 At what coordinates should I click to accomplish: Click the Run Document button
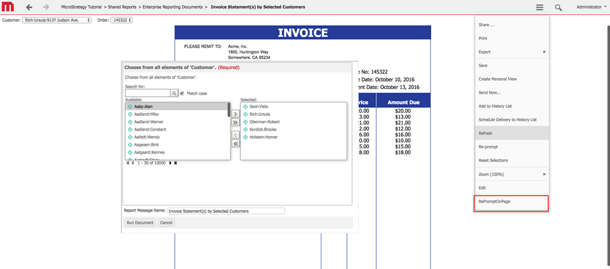(140, 223)
